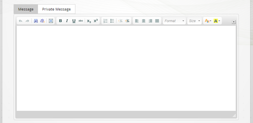Click the Redo arrow icon
The width and height of the screenshot is (253, 123).
[x=27, y=21]
